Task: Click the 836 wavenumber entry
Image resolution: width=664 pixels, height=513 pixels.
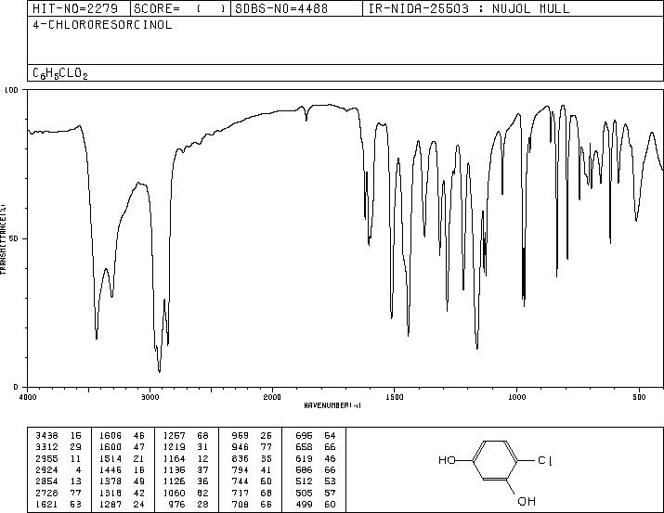Action: 241,459
